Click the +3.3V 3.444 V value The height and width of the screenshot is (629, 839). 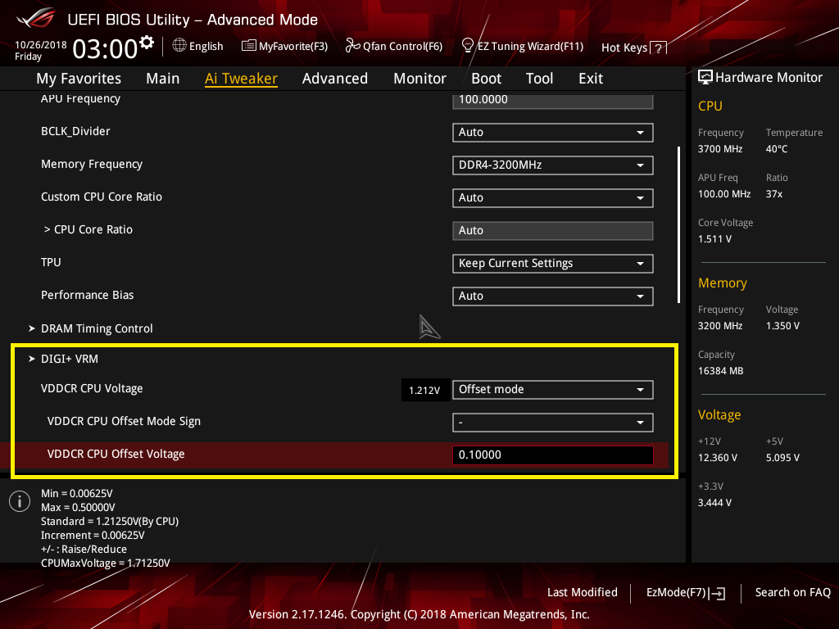pos(714,504)
